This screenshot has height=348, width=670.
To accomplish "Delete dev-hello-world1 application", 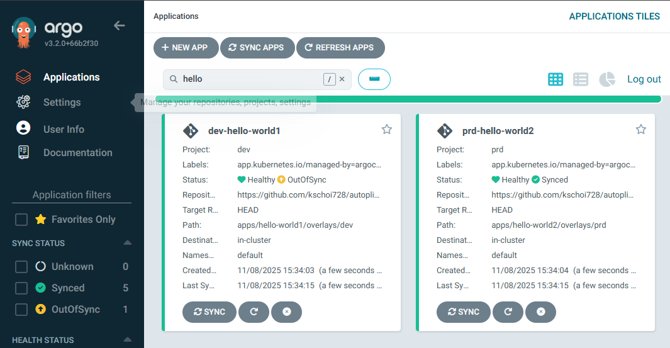I will 287,312.
